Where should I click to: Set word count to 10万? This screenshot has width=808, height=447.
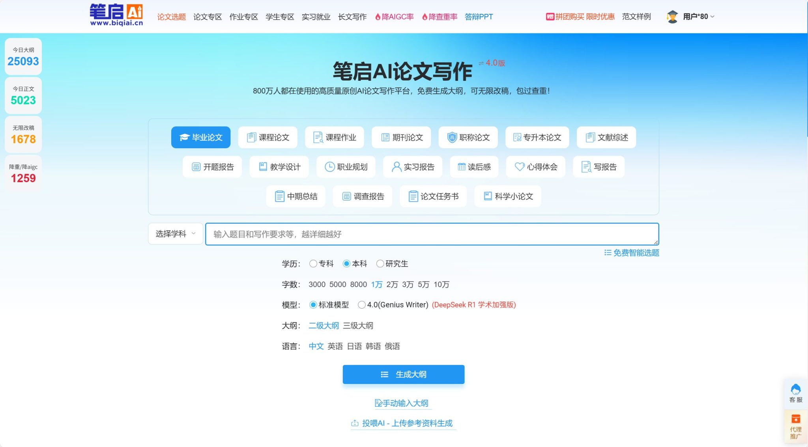[x=441, y=285]
